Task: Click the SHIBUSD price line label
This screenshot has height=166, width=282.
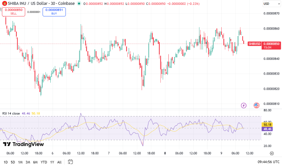Action: 254,44
